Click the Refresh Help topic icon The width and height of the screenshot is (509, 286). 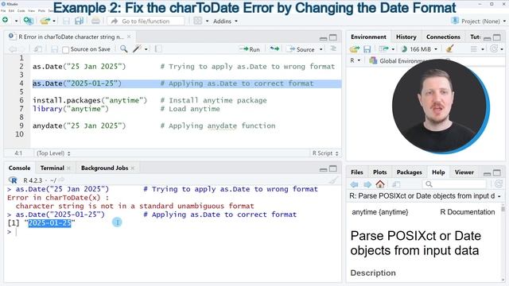498,184
